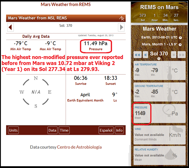
Task: Click the -85 ground minimum temperature
Action: [155, 92]
